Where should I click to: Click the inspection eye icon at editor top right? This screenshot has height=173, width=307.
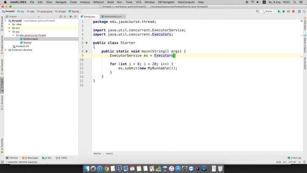pos(301,21)
